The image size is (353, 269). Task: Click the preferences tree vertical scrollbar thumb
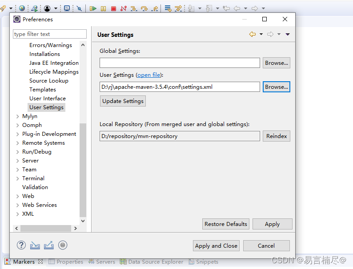point(83,170)
